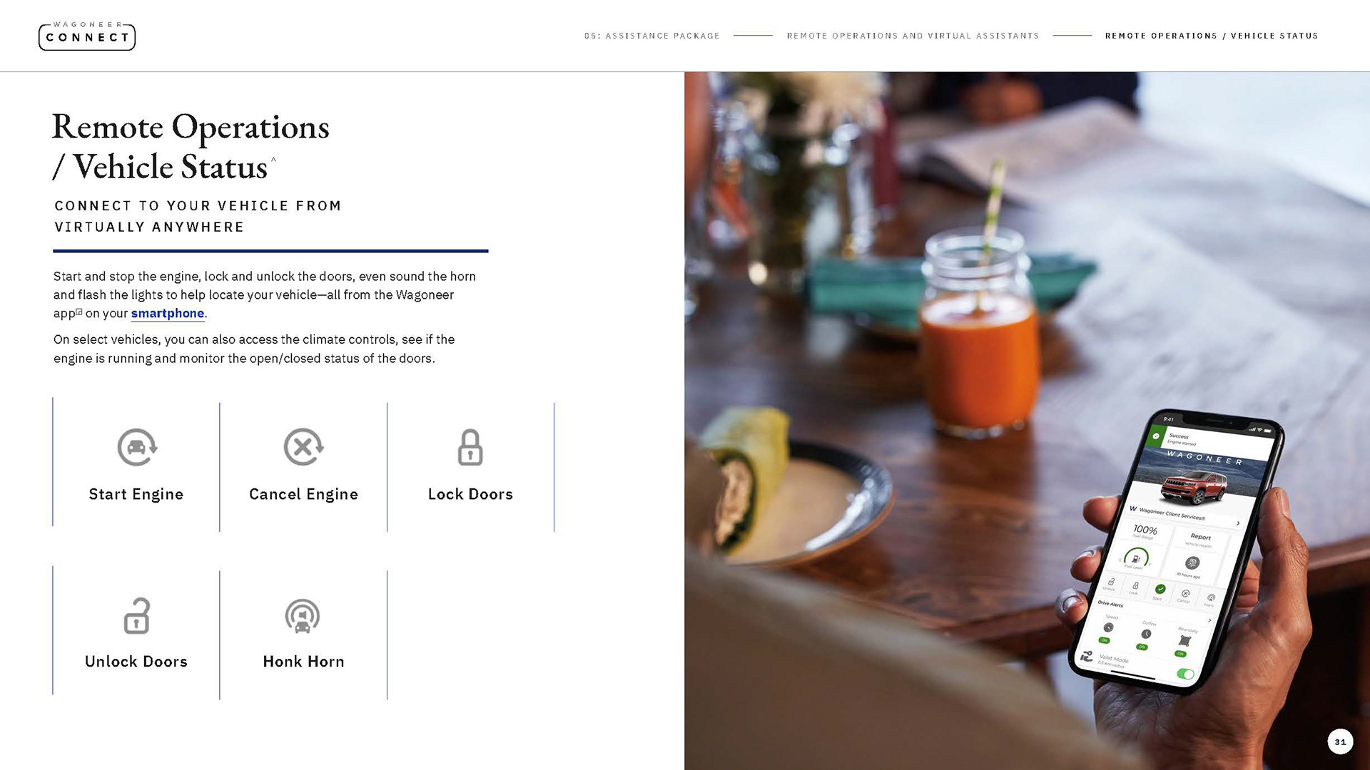Toggle the Valet Mode switch on the phone
Viewport: 1370px width, 770px height.
coord(1185,674)
